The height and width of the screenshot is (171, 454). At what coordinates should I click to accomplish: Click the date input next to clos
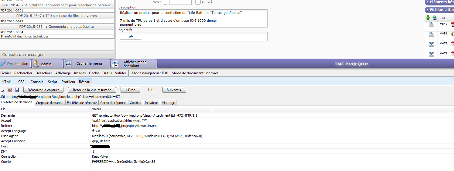pyautogui.click(x=180, y=2)
